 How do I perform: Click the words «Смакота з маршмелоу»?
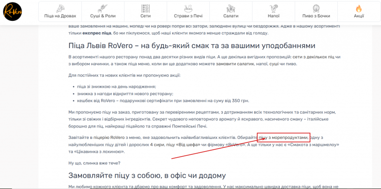(313, 145)
